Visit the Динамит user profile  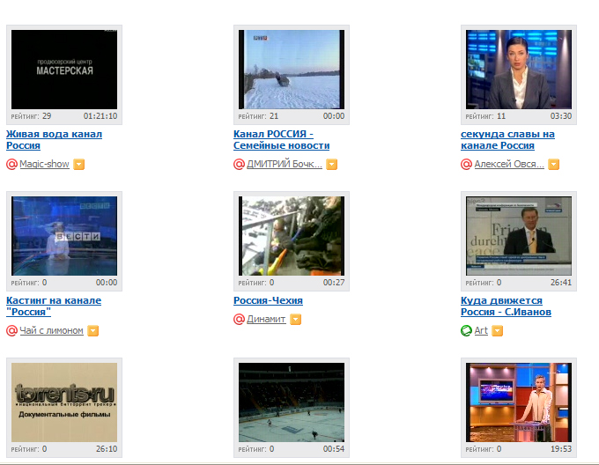tap(266, 319)
